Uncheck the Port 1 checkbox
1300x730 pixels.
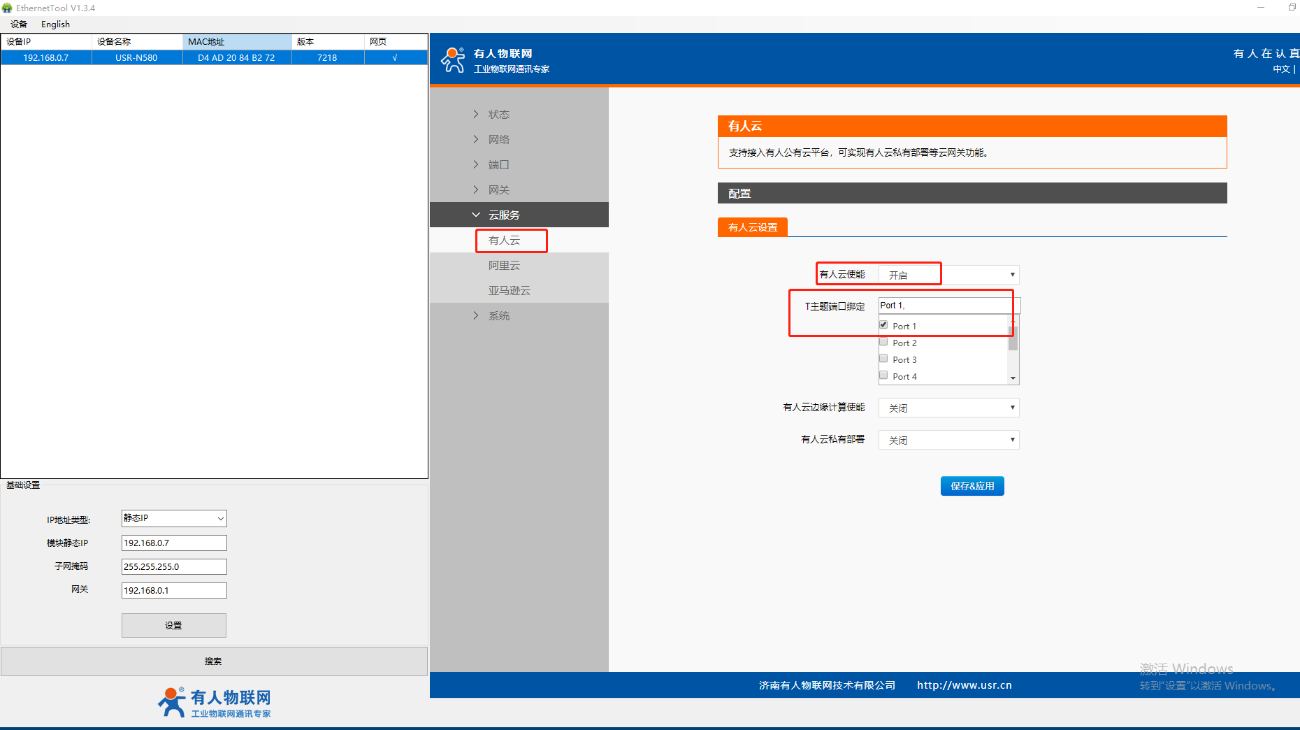click(883, 325)
